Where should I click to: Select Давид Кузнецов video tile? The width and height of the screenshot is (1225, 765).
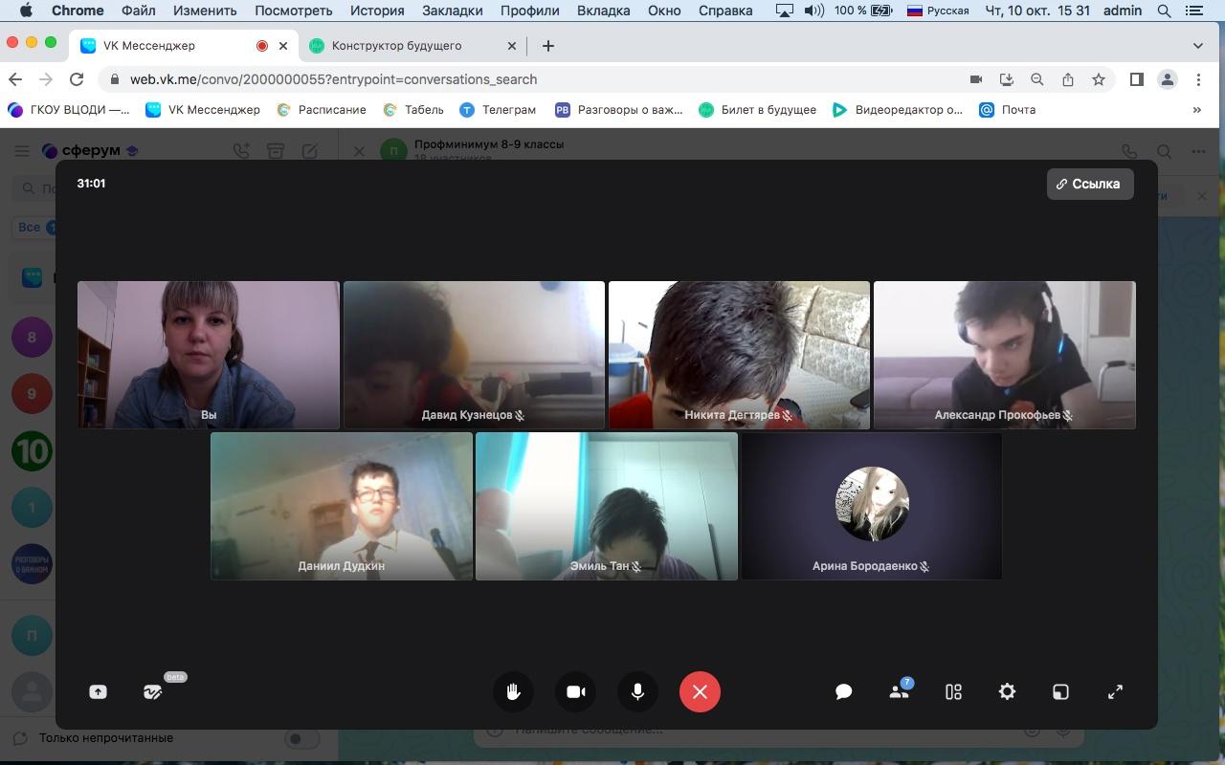(474, 355)
